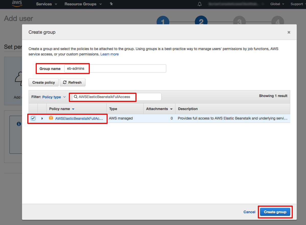Click the Create group button
The image size is (306, 225).
275,212
